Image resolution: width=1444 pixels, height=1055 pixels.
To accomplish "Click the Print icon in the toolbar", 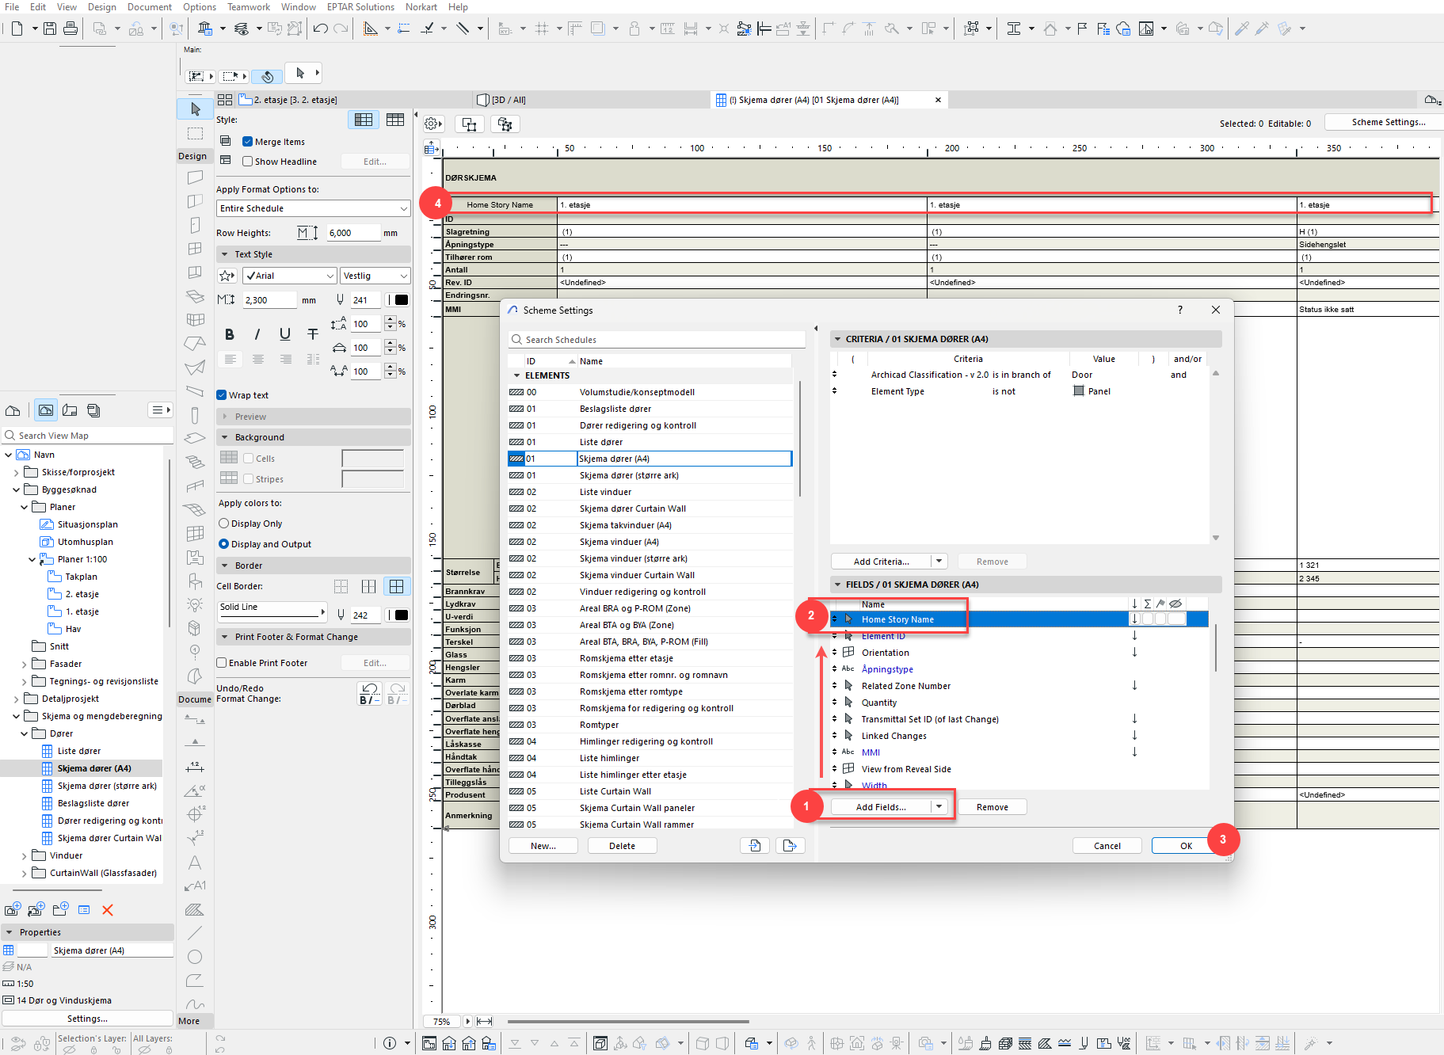I will coord(70,29).
